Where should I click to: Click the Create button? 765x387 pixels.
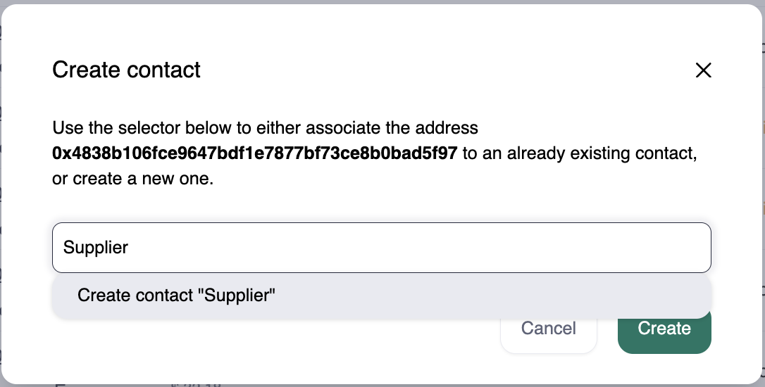(x=664, y=330)
